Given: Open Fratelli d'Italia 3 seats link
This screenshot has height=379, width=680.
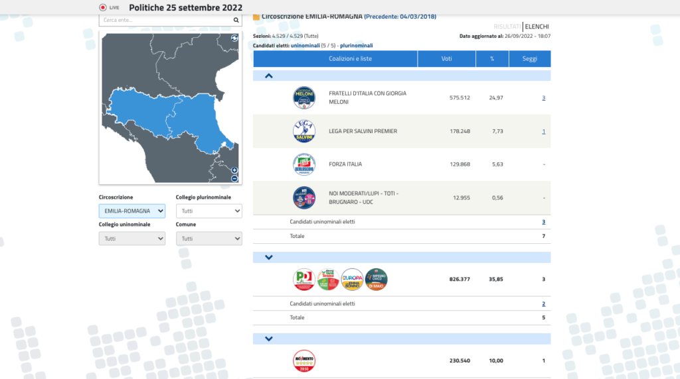Looking at the screenshot, I should point(543,98).
